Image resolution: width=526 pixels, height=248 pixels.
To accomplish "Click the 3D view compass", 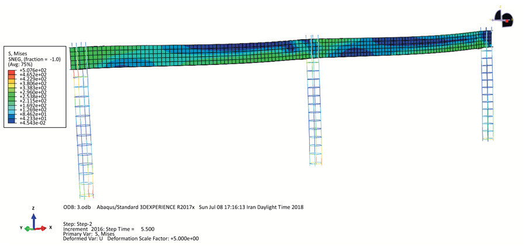I will pyautogui.click(x=503, y=18).
